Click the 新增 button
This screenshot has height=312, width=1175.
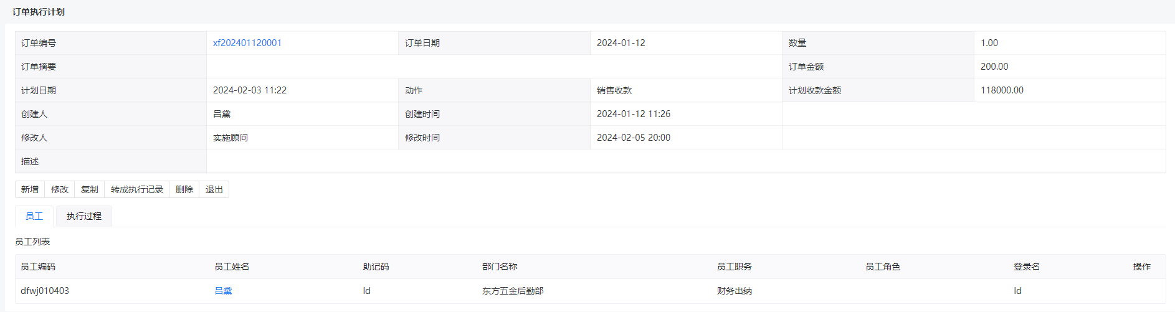[x=30, y=189]
